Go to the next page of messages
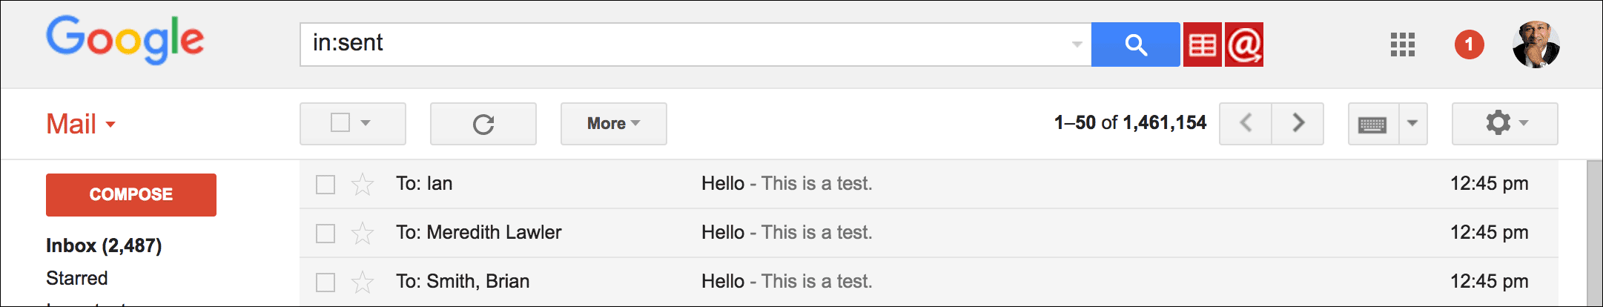 (x=1298, y=123)
